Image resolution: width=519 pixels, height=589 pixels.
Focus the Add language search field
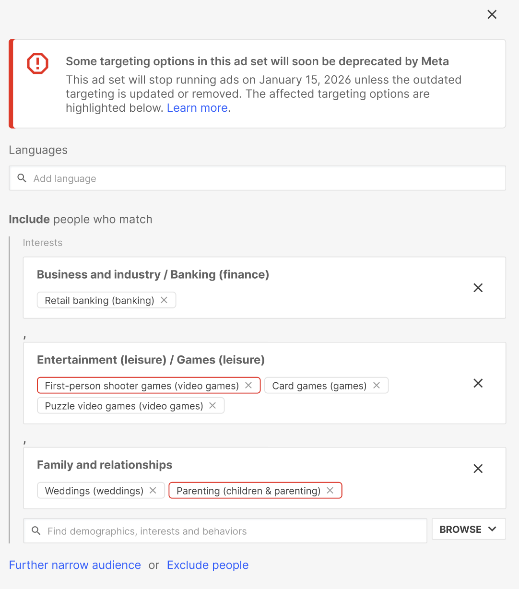(264, 178)
